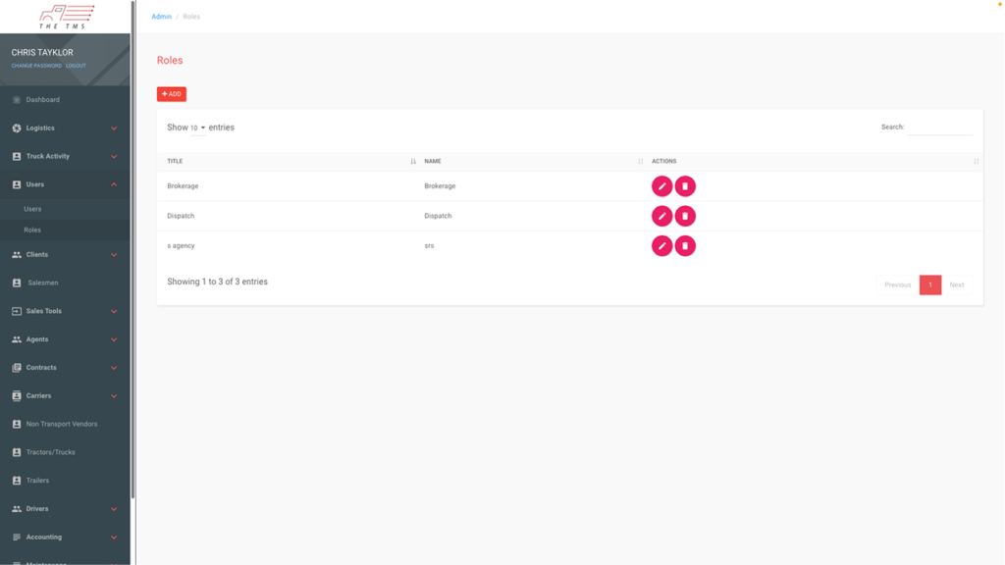Image resolution: width=1005 pixels, height=565 pixels.
Task: Edit the Dispatch role via pencil icon
Action: coord(661,216)
